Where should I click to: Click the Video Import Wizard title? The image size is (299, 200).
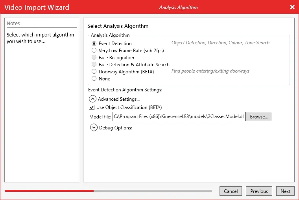click(x=37, y=7)
